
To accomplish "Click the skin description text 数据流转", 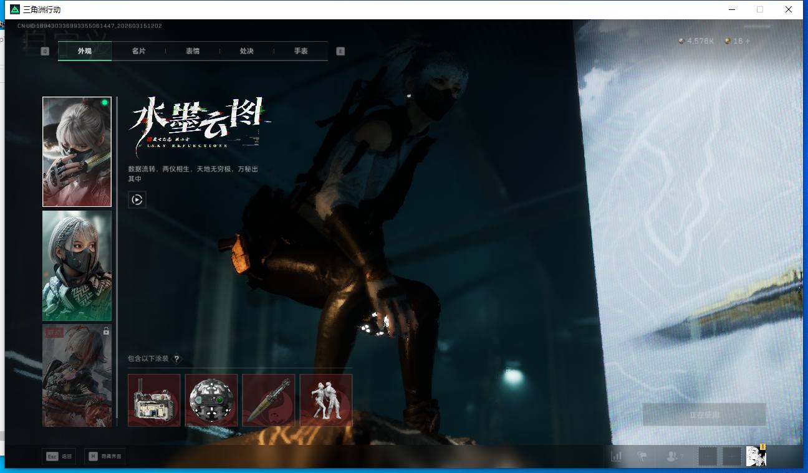I will coord(193,174).
